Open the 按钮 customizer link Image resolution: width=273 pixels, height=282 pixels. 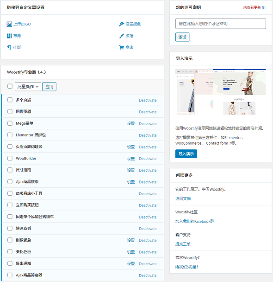click(x=129, y=36)
